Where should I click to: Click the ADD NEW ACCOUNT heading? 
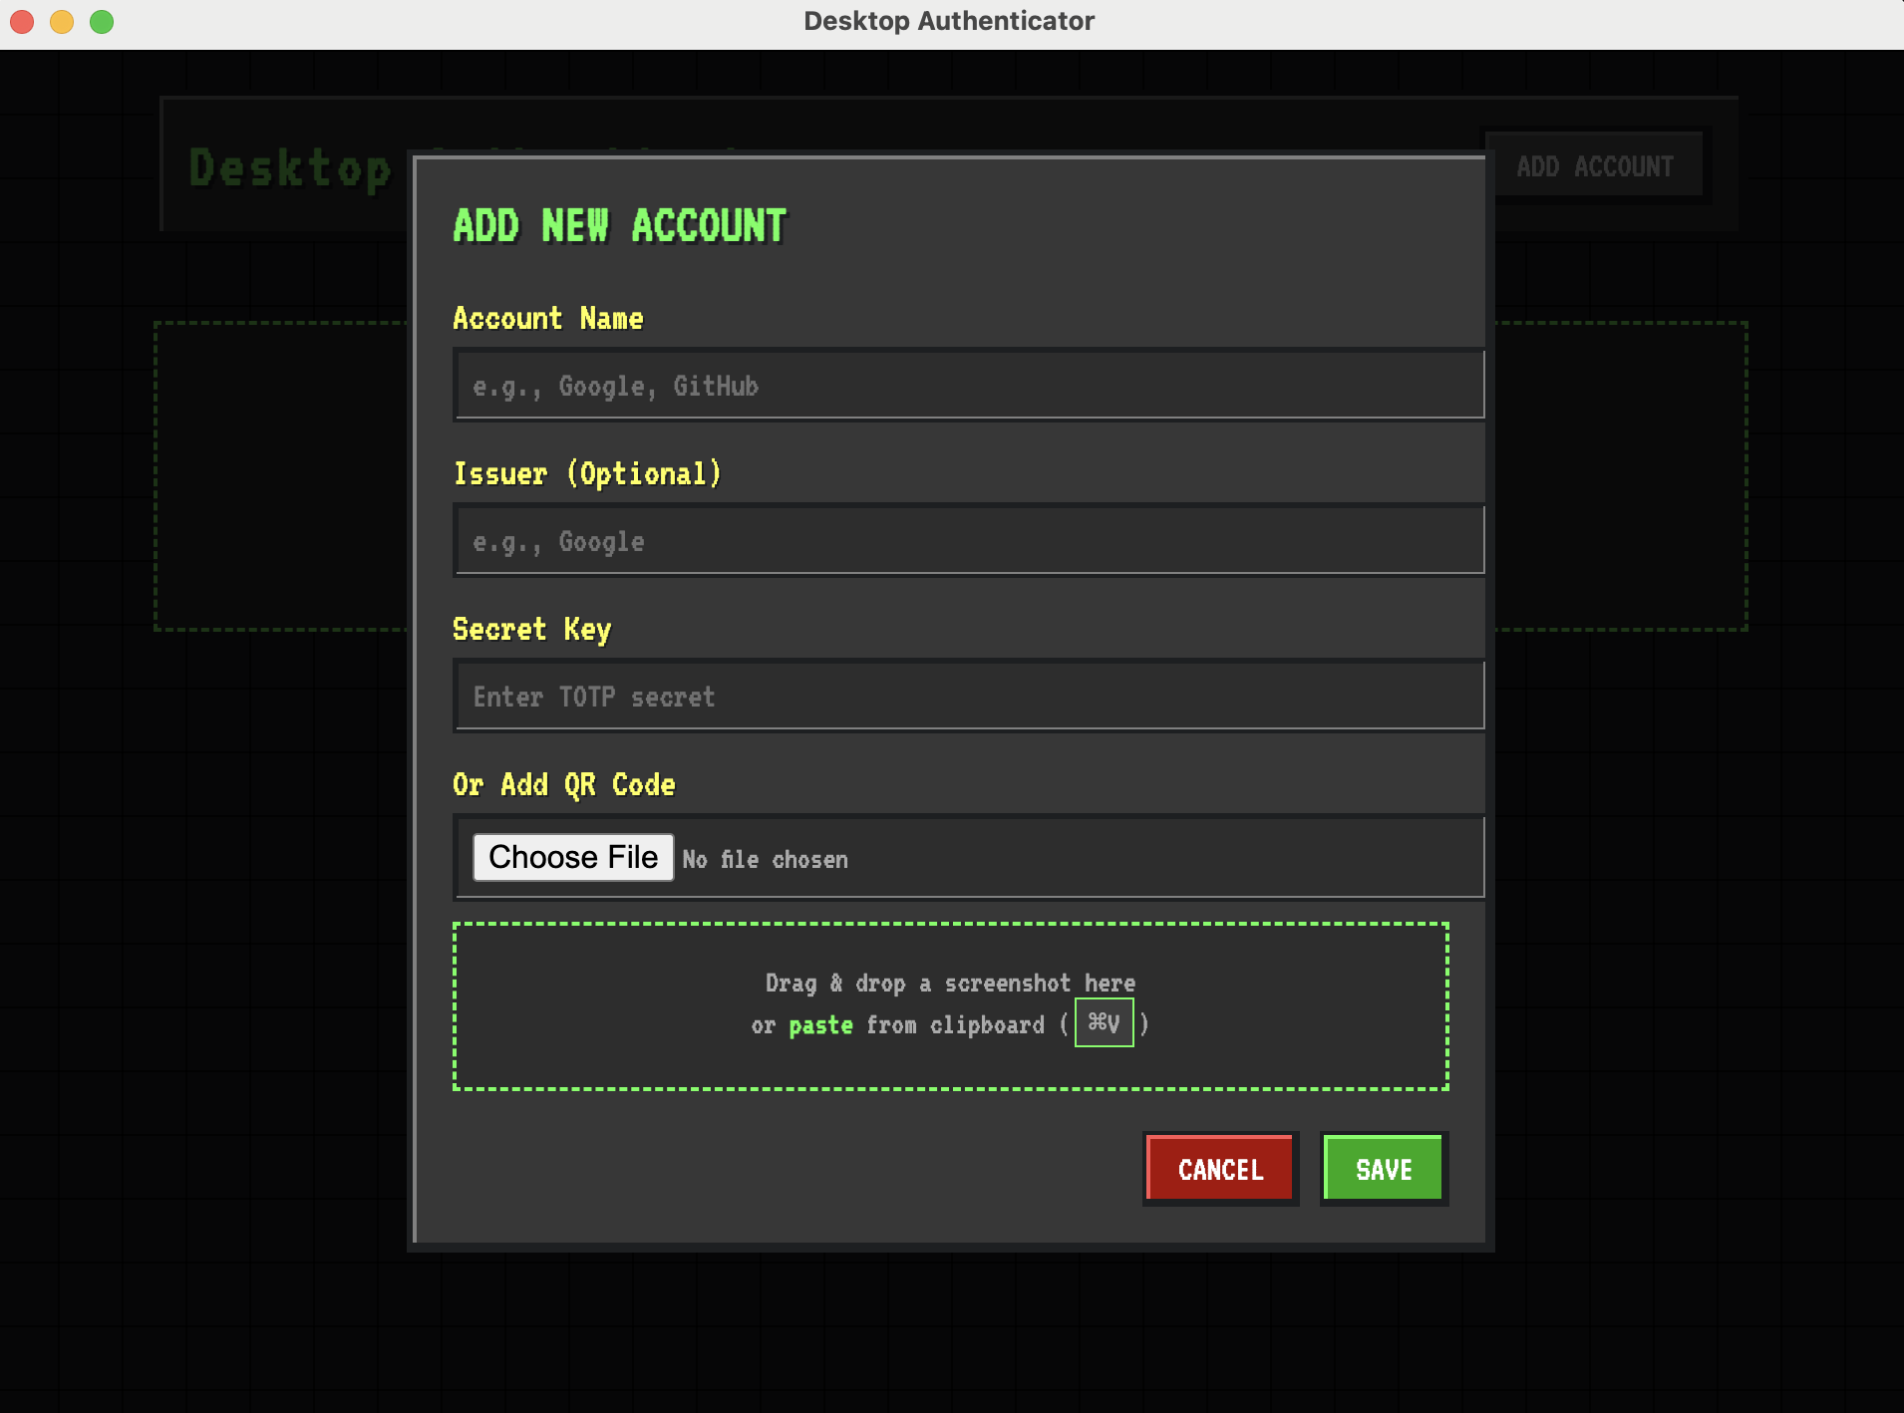[619, 225]
